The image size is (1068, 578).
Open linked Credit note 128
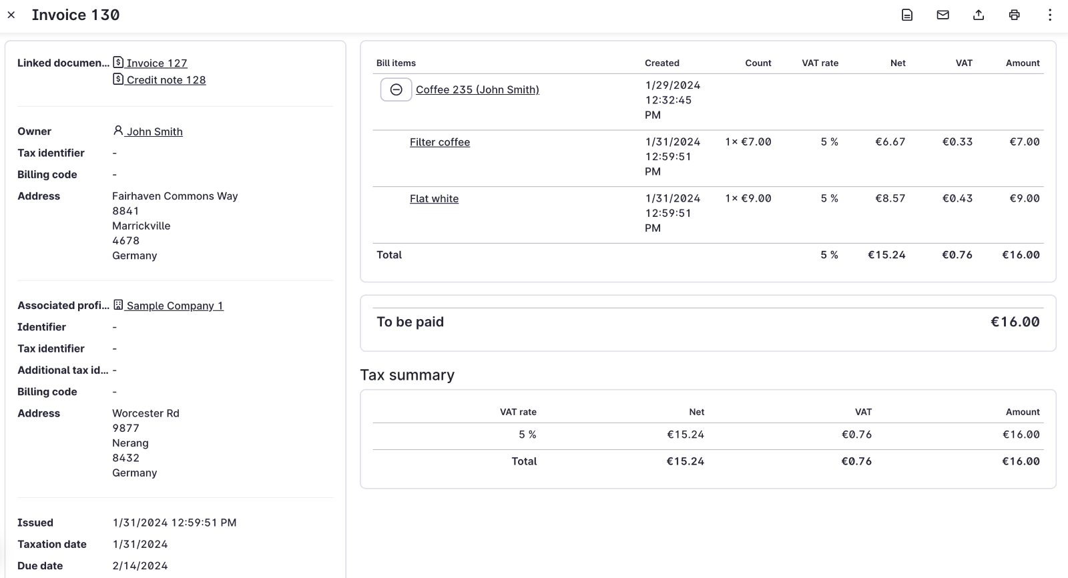[x=166, y=79]
